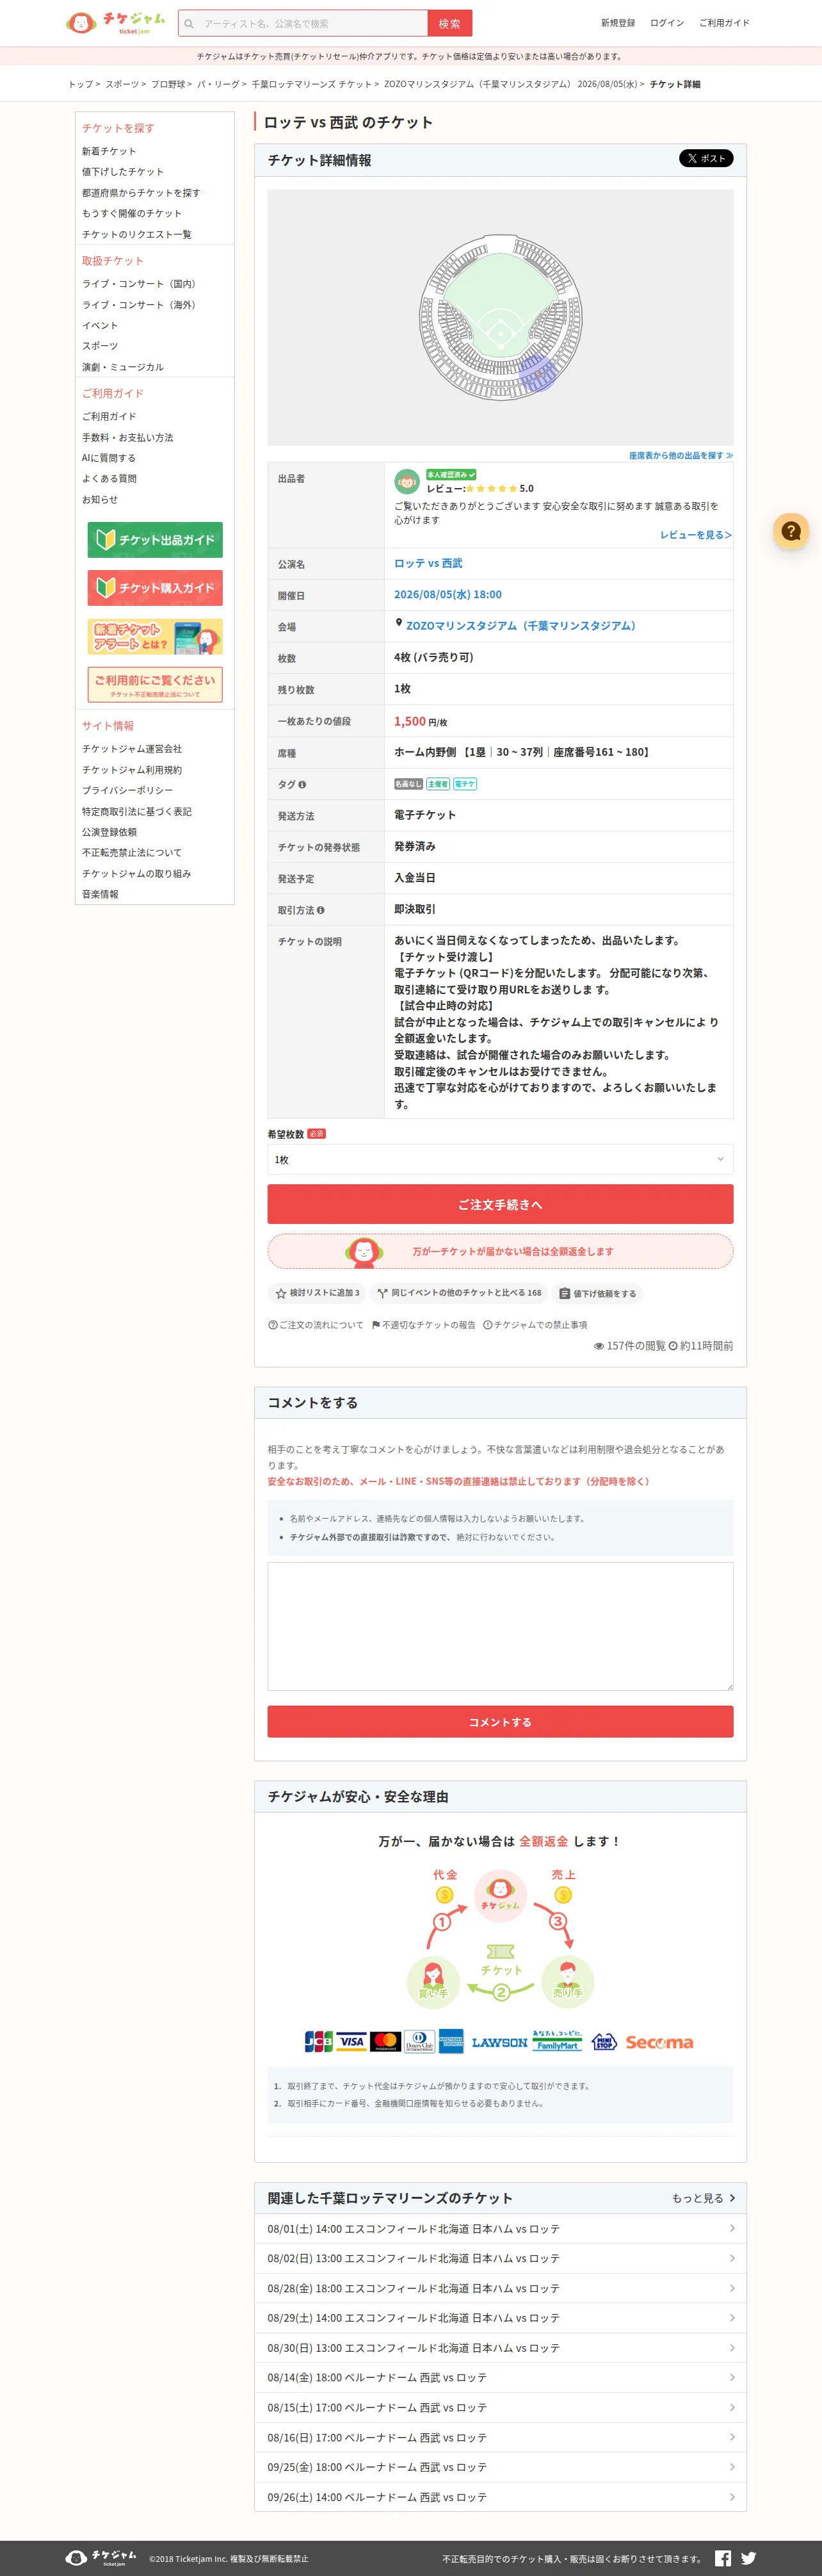Click chevron on the 08/01(土) 14:00 row

[x=732, y=2228]
